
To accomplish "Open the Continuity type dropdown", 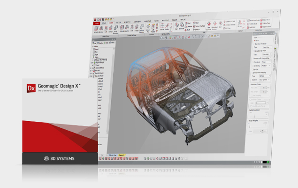I will pos(266,66).
